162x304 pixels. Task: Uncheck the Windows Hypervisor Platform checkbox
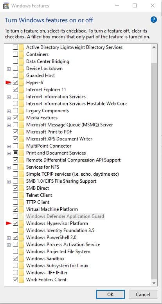(x=15, y=223)
